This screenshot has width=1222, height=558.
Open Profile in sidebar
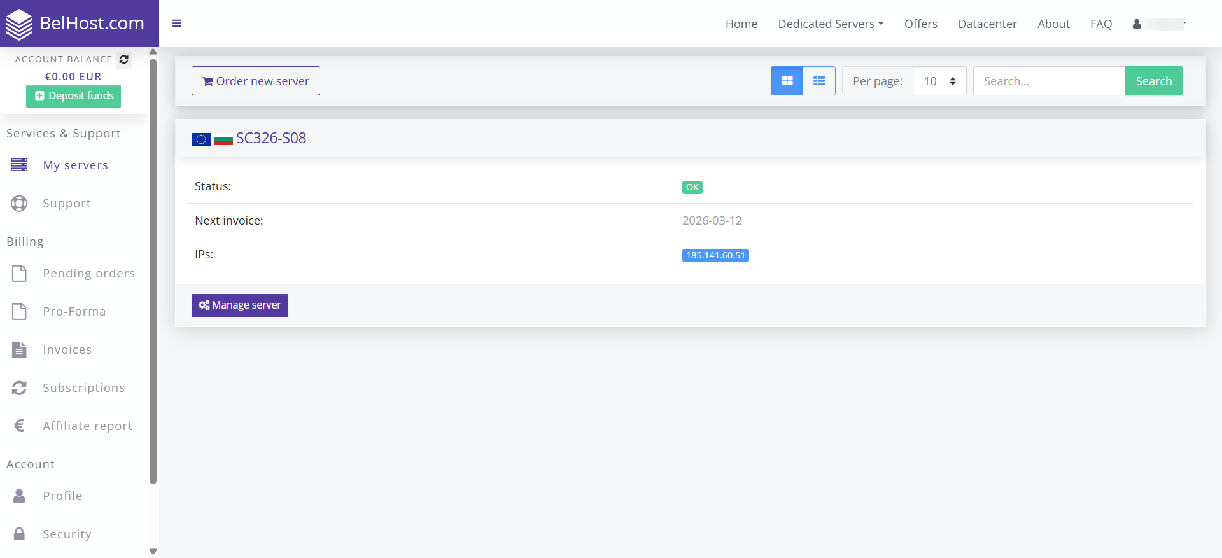(x=62, y=496)
